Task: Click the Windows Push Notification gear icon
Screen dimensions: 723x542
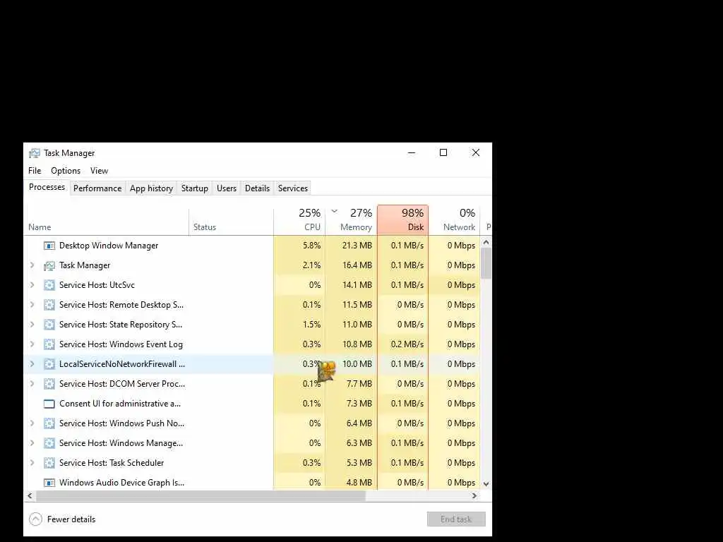Action: point(49,423)
